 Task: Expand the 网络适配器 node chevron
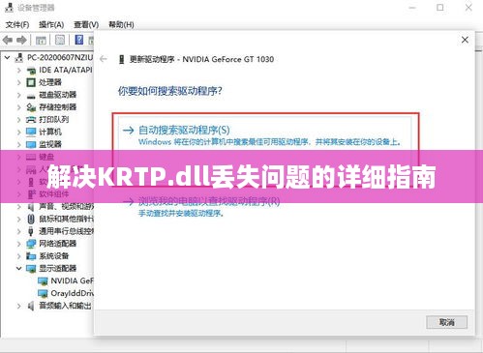coord(19,244)
